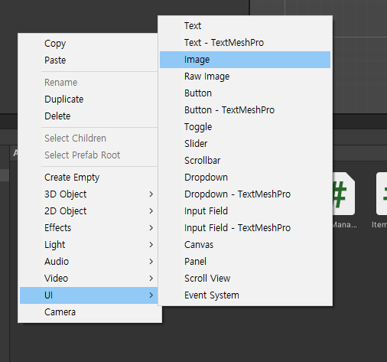Create Button - TextMeshPro object
The height and width of the screenshot is (362, 387).
(x=245, y=110)
